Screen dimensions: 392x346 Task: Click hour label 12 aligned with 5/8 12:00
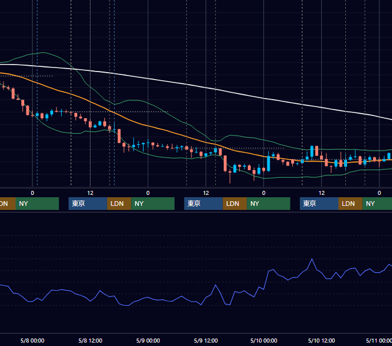click(x=91, y=193)
